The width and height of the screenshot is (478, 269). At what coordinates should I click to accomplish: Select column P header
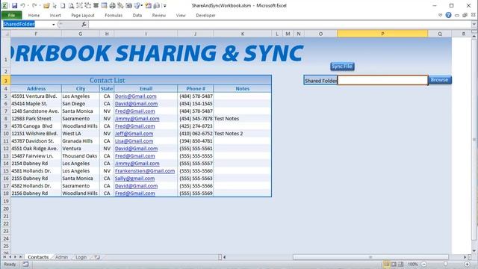pyautogui.click(x=382, y=34)
